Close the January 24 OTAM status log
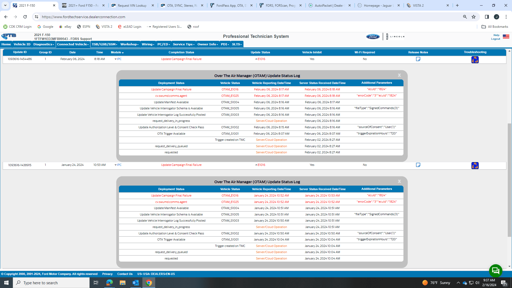 [399, 182]
